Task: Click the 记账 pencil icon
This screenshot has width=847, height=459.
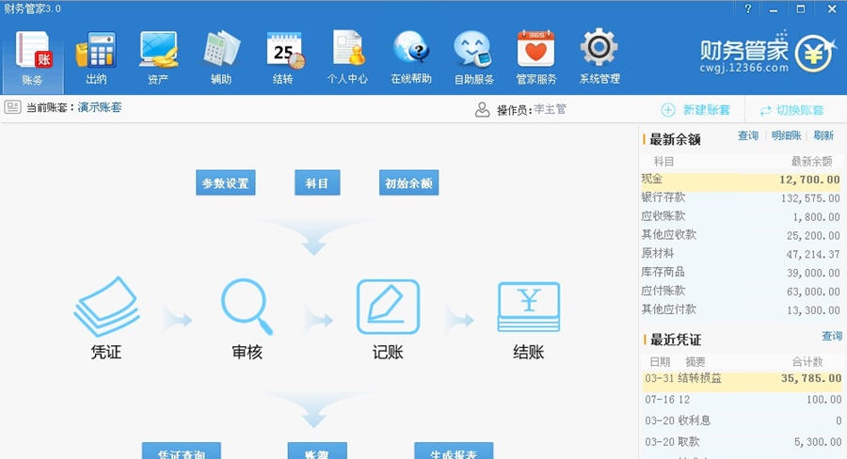Action: (x=388, y=307)
